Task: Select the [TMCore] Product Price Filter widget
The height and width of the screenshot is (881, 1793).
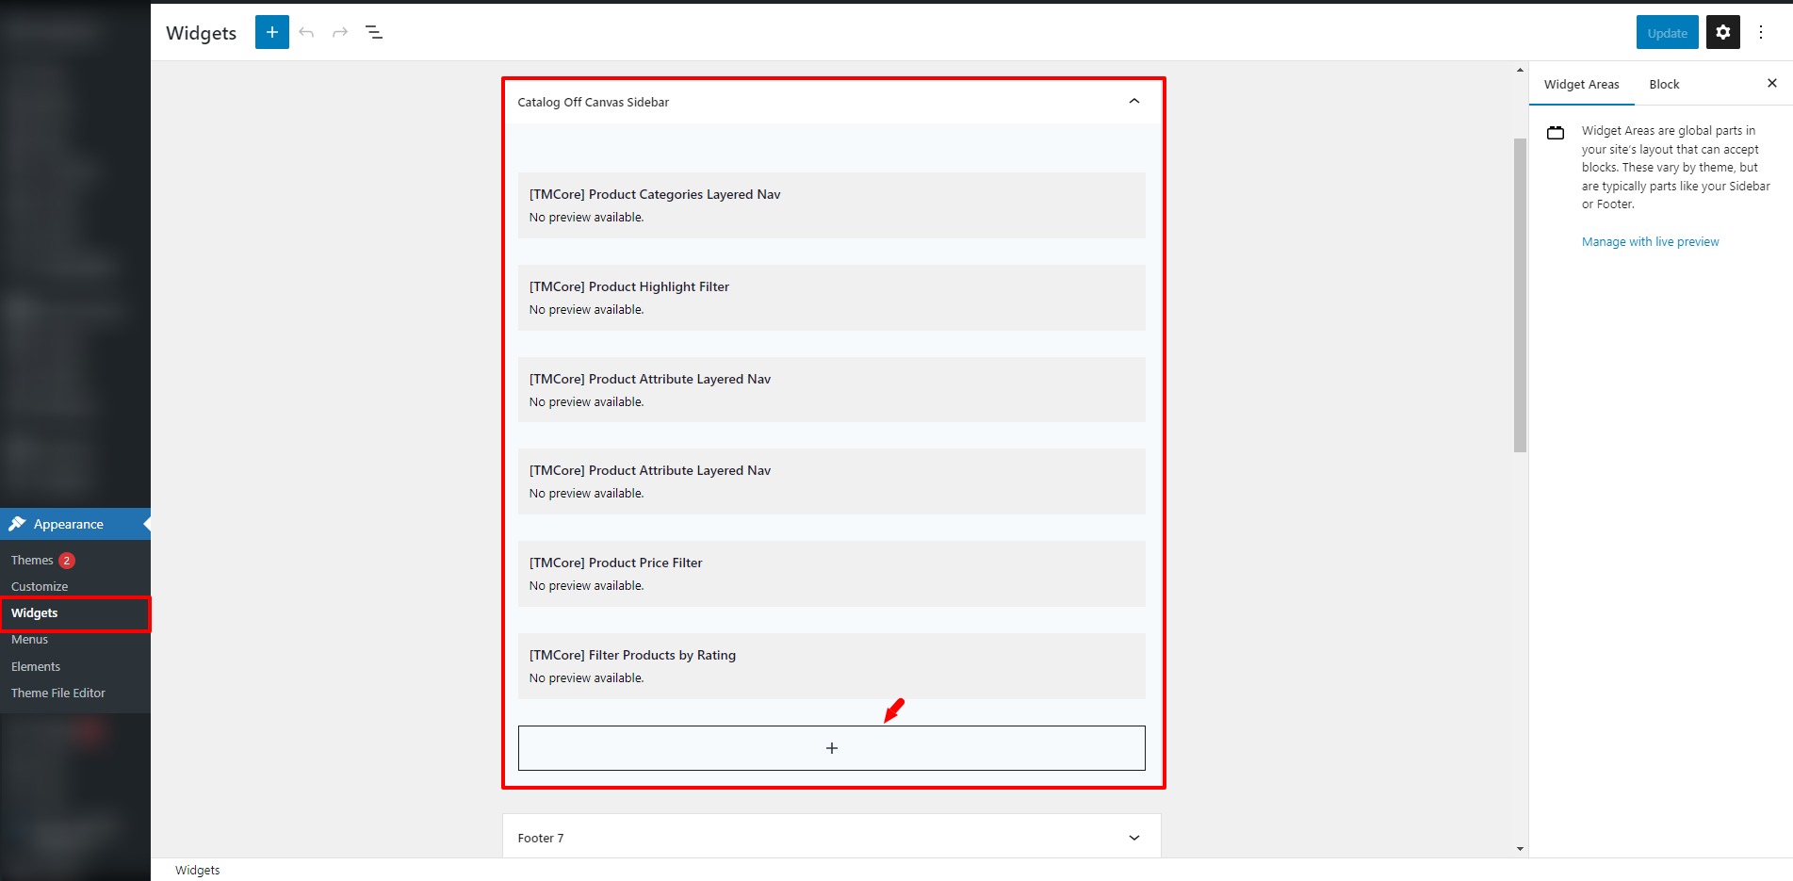Action: [x=831, y=573]
